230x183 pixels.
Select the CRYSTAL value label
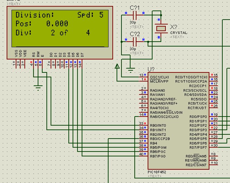click(179, 33)
